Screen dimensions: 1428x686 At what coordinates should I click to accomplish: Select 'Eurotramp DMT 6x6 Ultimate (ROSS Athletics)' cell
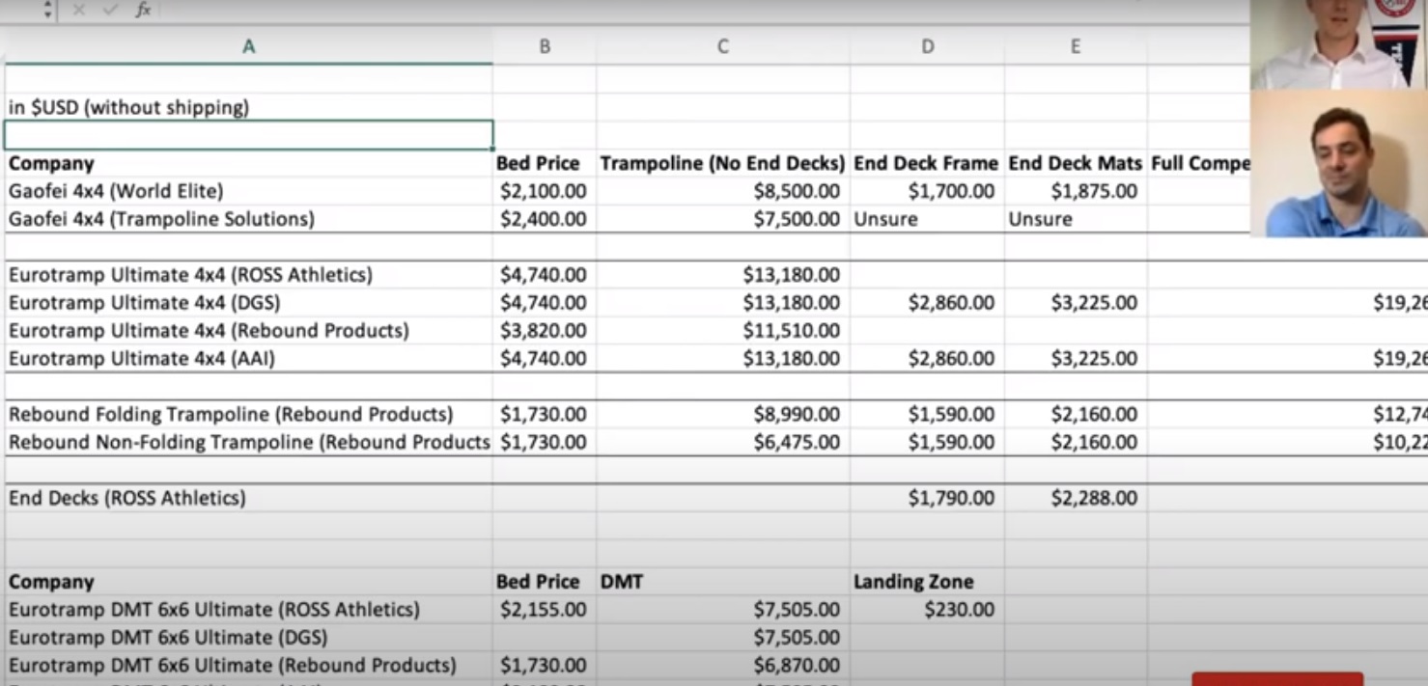[x=248, y=610]
